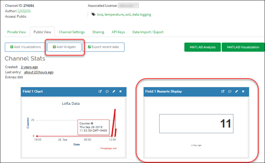
Task: Click the Field 1 Chart header title
Action: tap(33, 91)
